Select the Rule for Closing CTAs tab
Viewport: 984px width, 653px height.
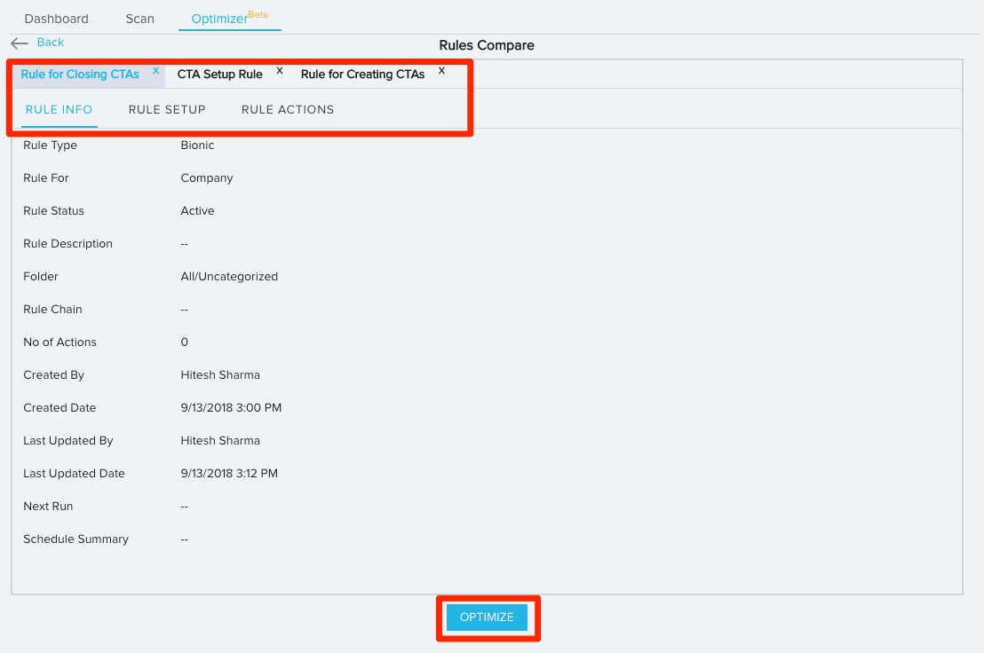80,75
